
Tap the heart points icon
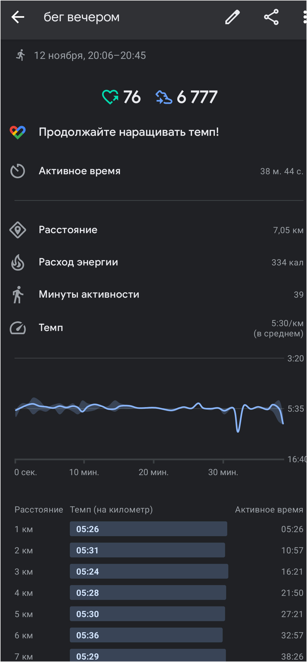pos(110,97)
